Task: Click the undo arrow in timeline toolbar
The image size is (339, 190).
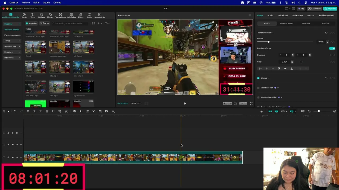Action: (15, 111)
